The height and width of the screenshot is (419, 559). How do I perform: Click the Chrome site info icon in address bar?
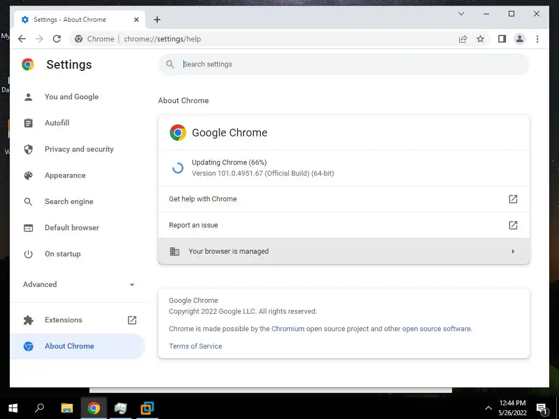[x=79, y=39]
